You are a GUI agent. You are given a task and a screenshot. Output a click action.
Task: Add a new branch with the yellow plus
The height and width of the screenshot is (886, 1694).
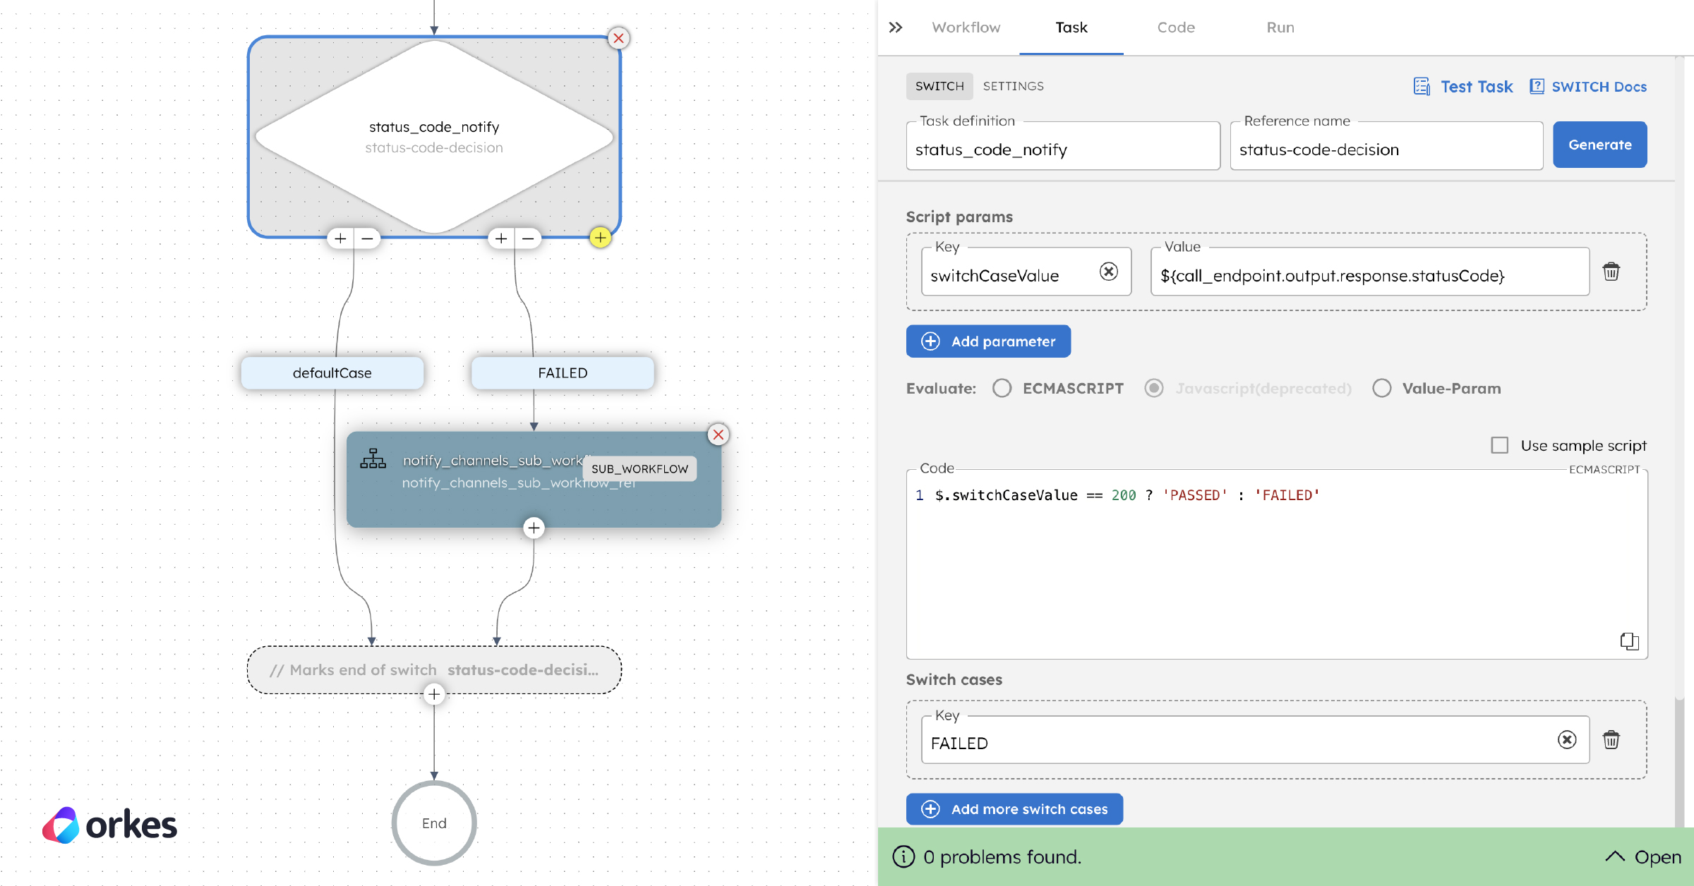601,238
